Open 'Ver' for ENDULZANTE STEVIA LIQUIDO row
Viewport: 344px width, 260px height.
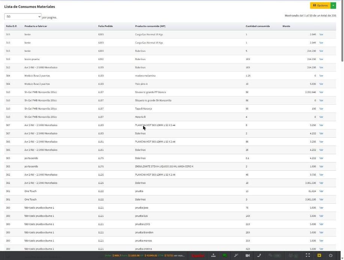click(321, 166)
